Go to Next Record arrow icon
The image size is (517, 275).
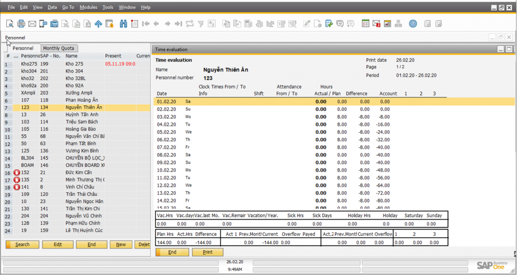pyautogui.click(x=168, y=24)
